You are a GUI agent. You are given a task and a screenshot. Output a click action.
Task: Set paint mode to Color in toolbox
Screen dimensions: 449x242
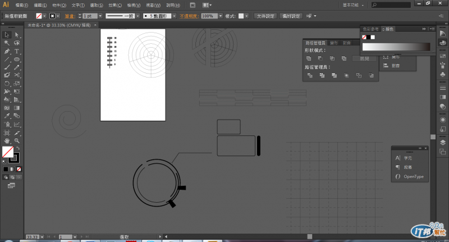point(6,169)
